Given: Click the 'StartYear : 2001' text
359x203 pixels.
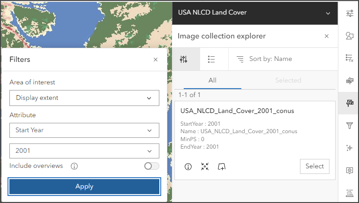Looking at the screenshot, I should 200,124.
